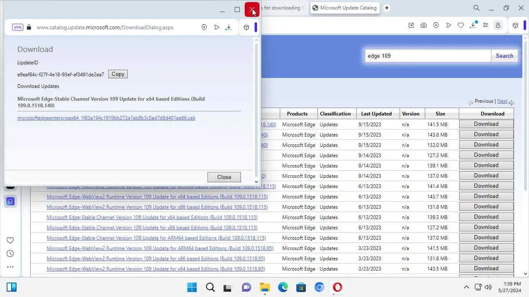Click Download for the 139.3 MB row
The height and width of the screenshot is (297, 529).
point(486,217)
